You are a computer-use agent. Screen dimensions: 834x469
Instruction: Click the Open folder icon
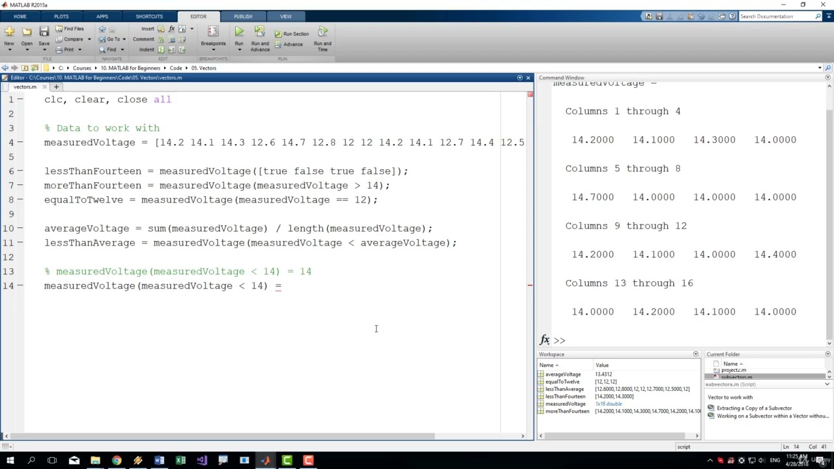pyautogui.click(x=27, y=31)
